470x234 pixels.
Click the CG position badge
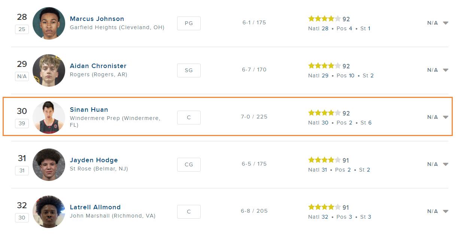(x=189, y=164)
